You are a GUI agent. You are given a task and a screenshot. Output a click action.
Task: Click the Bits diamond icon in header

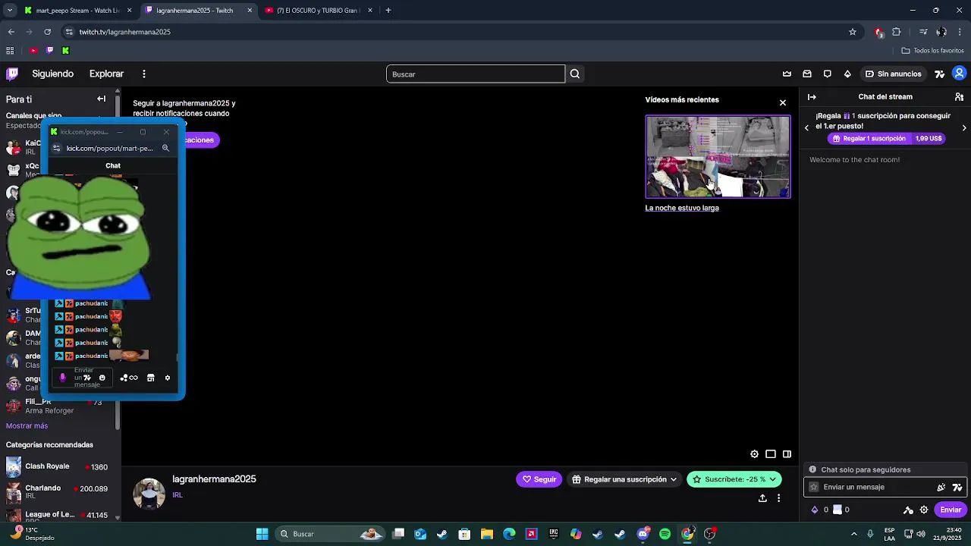point(847,74)
